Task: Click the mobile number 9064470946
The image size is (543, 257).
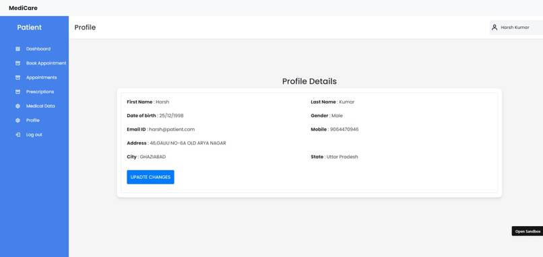Action: (344, 129)
